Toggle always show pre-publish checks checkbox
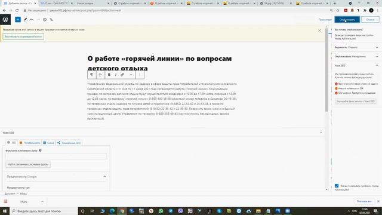The width and height of the screenshot is (382, 215). [x=337, y=186]
